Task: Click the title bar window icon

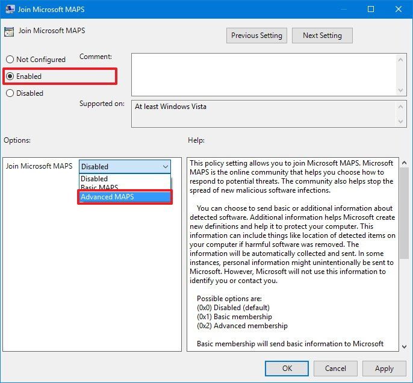Action: click(10, 9)
